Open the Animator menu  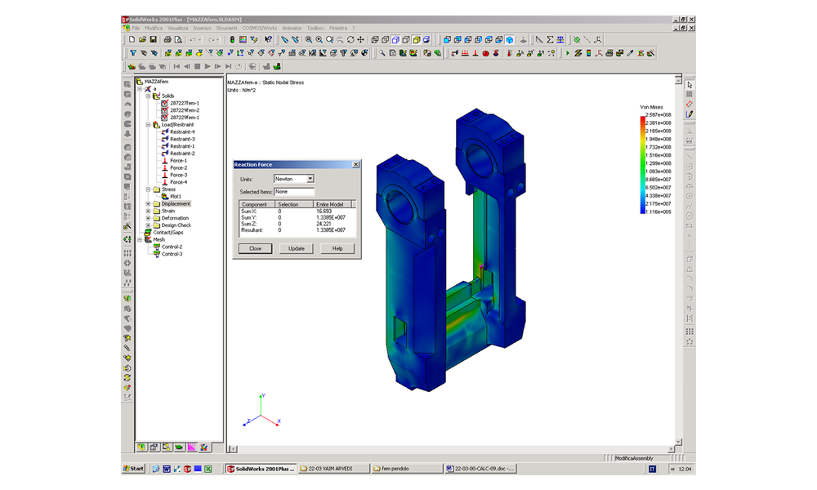point(292,28)
